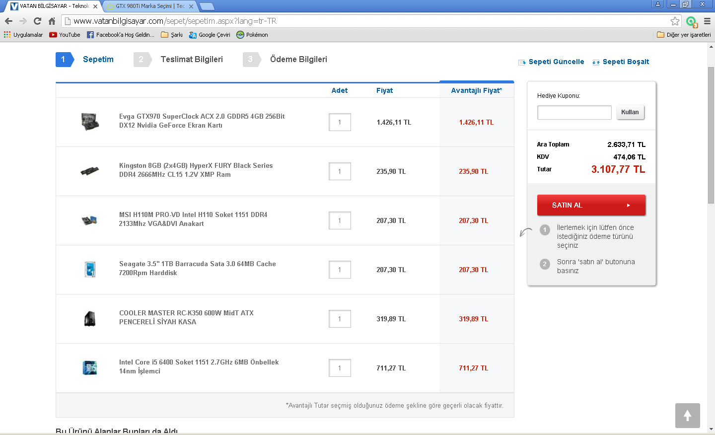Click the 3.107,77 TL total amount
The height and width of the screenshot is (435, 715).
pyautogui.click(x=618, y=169)
